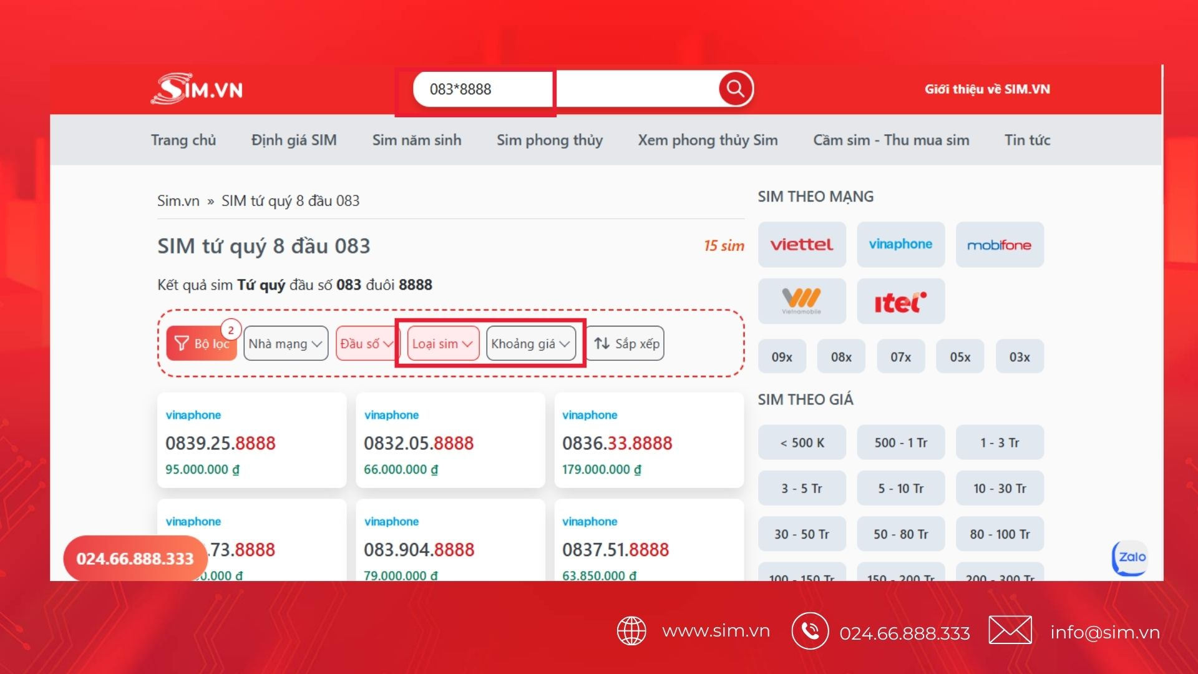Viewport: 1198px width, 674px height.
Task: Choose the 5 - 10 Tr price range
Action: (900, 488)
